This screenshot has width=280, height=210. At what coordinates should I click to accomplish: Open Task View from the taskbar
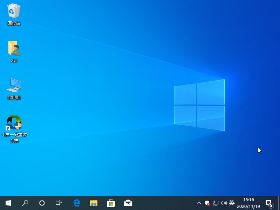click(x=59, y=203)
